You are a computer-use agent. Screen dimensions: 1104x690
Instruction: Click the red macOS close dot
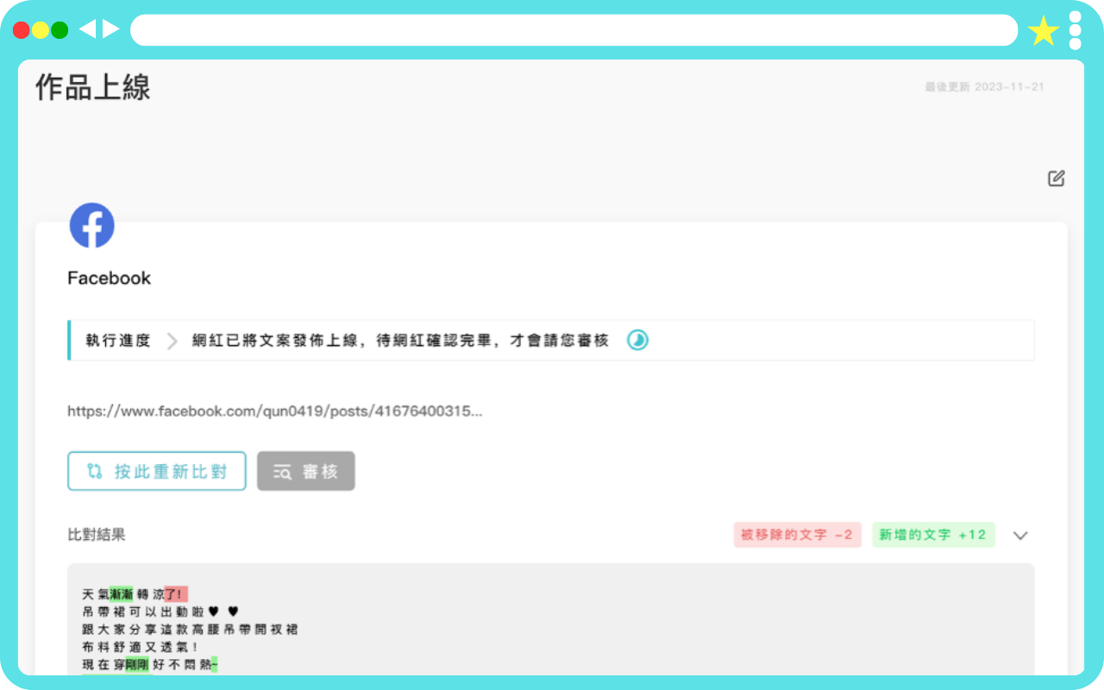(22, 30)
